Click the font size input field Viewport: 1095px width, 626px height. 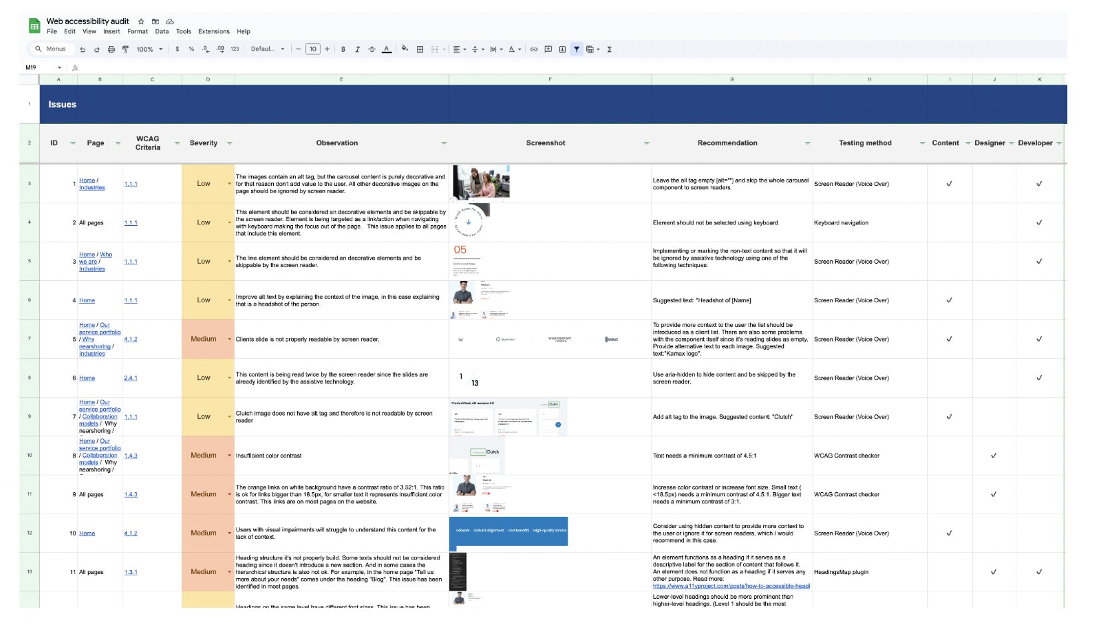coord(313,49)
